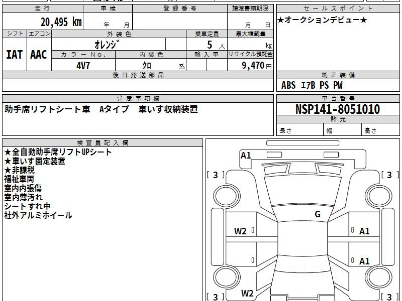
Task: Select the G mark on the windshield
Action: [318, 214]
